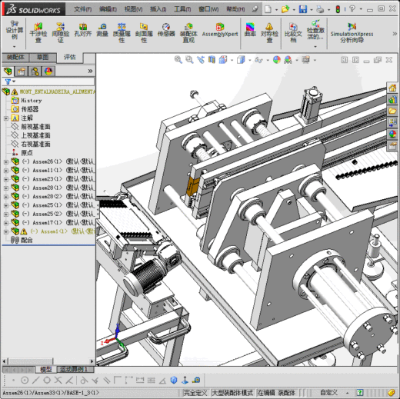The height and width of the screenshot is (399, 400).
Task: Open the 工具(T) menu
Action: [x=182, y=9]
